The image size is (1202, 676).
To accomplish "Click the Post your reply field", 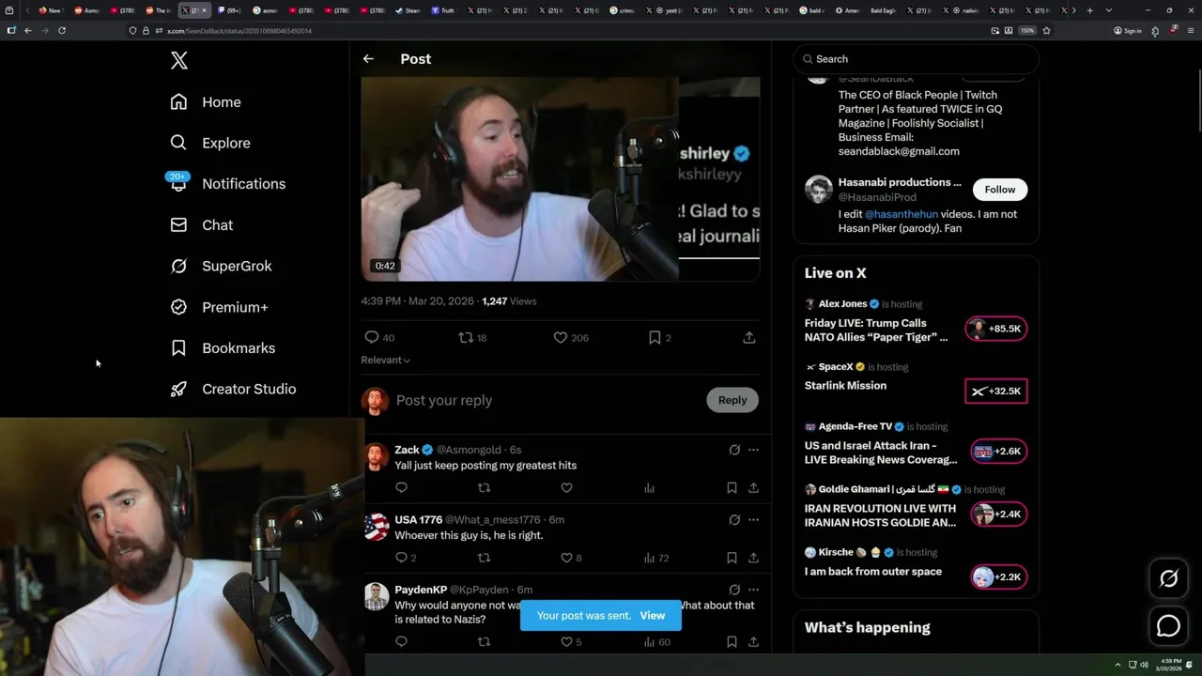I will (x=545, y=400).
